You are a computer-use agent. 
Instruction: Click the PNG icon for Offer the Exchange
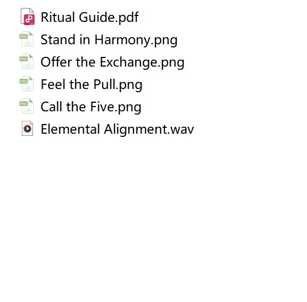[27, 61]
